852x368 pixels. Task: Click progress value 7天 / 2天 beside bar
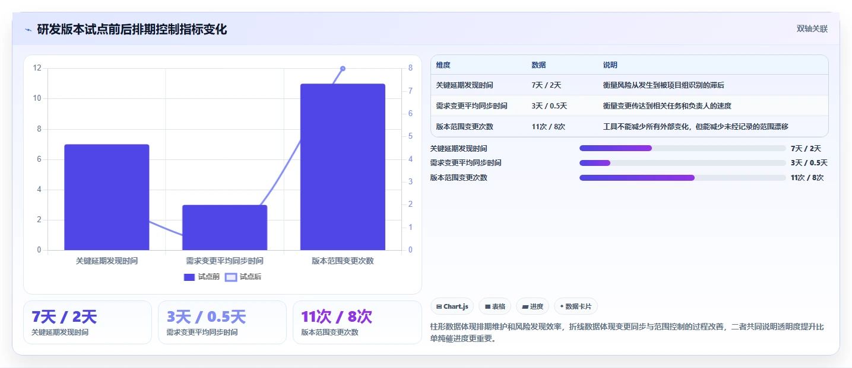click(806, 149)
